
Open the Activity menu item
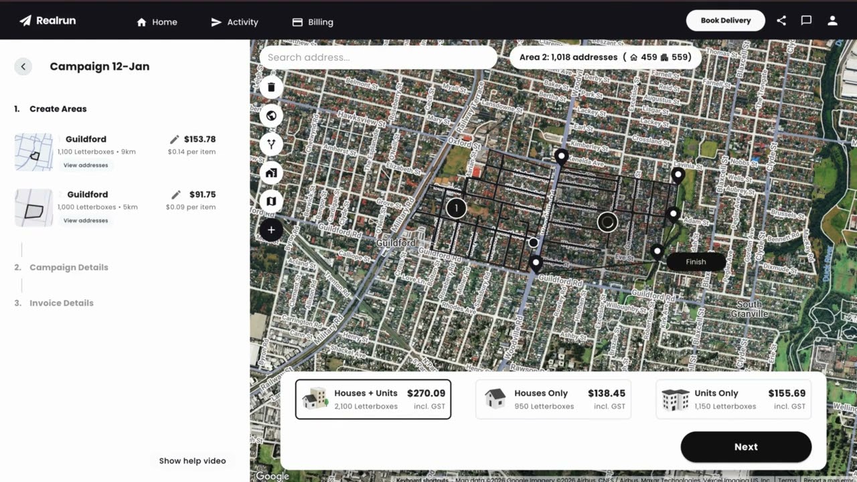point(234,22)
